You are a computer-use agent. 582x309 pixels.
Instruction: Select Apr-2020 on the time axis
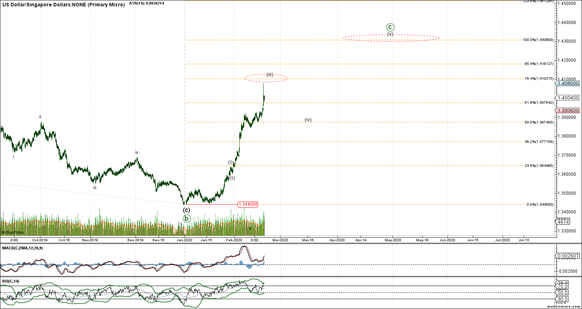337,240
